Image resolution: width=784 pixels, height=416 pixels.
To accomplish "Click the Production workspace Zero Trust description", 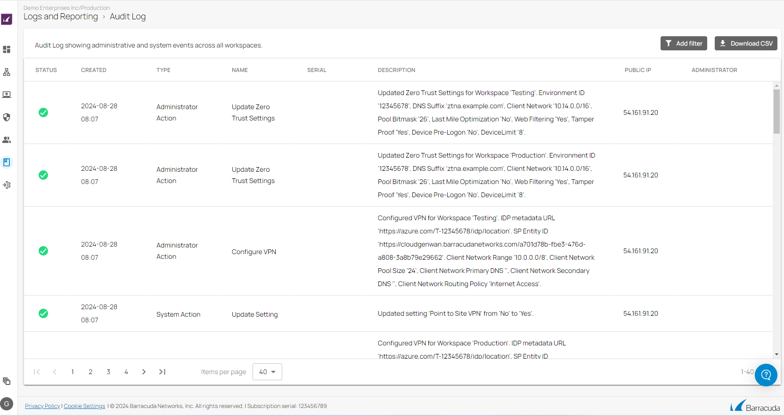I will click(486, 175).
